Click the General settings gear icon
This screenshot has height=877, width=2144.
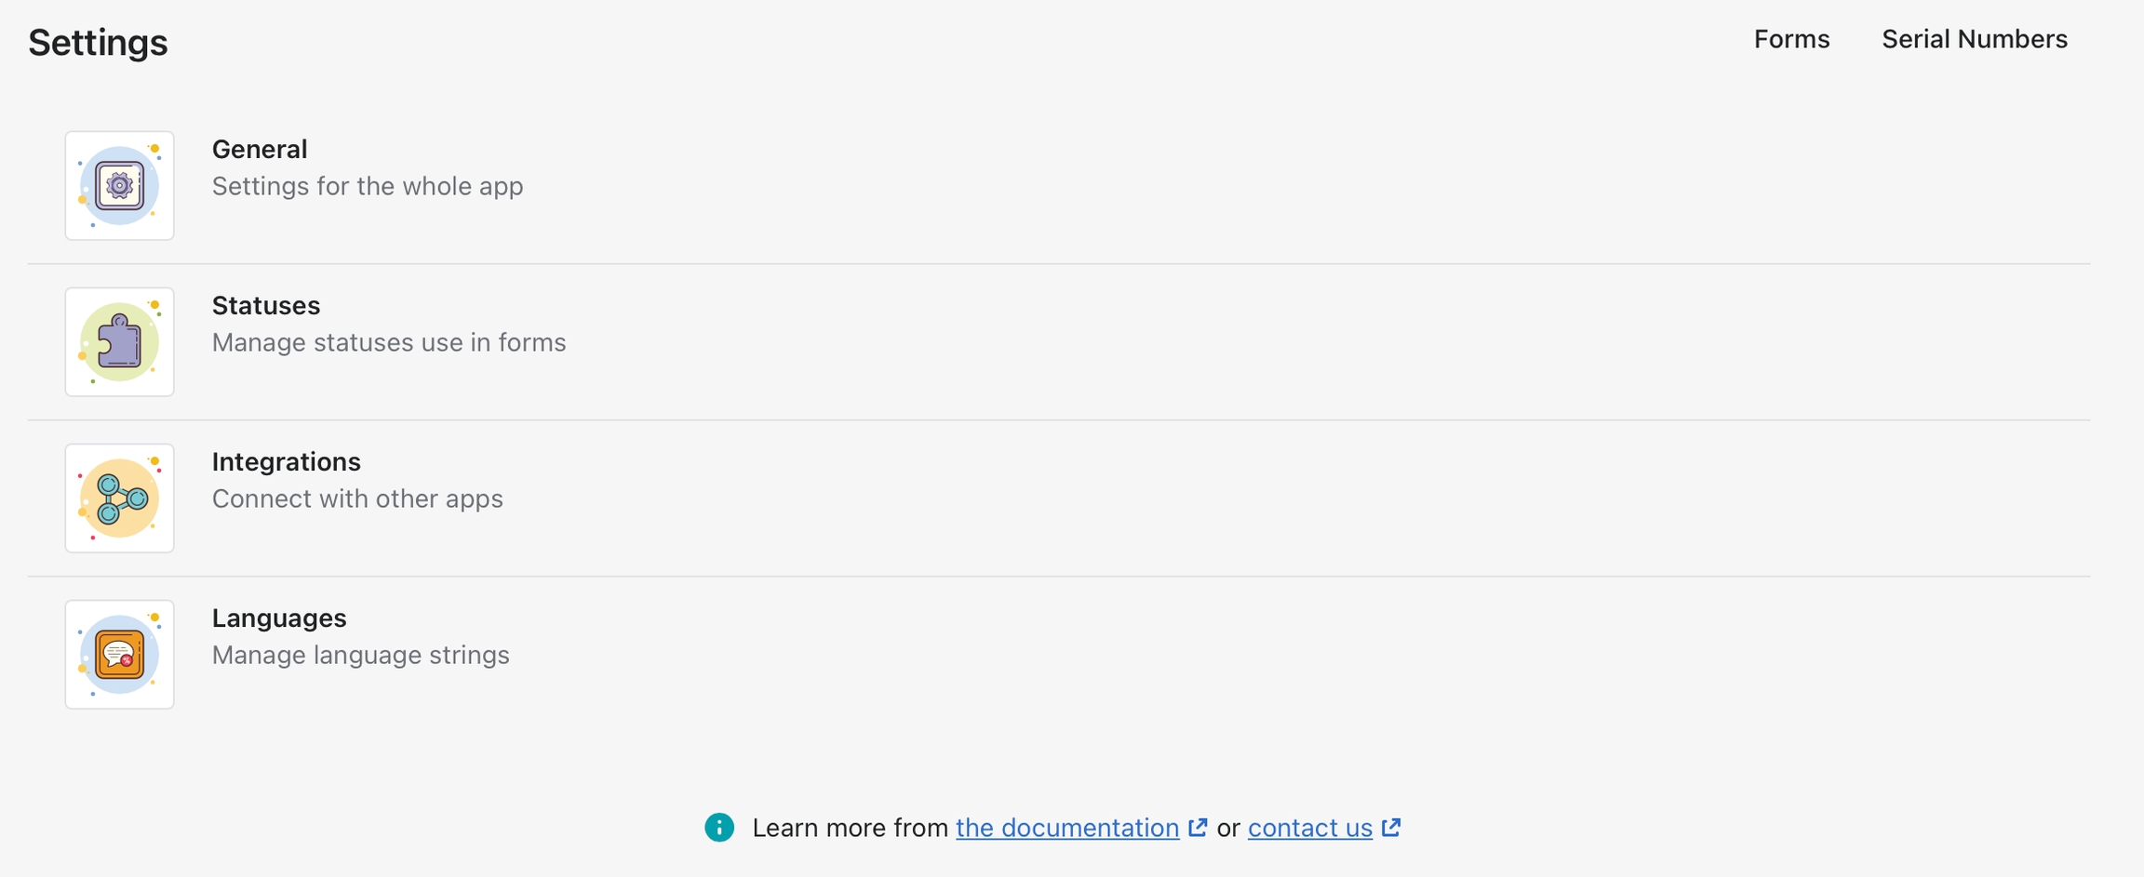pyautogui.click(x=119, y=185)
